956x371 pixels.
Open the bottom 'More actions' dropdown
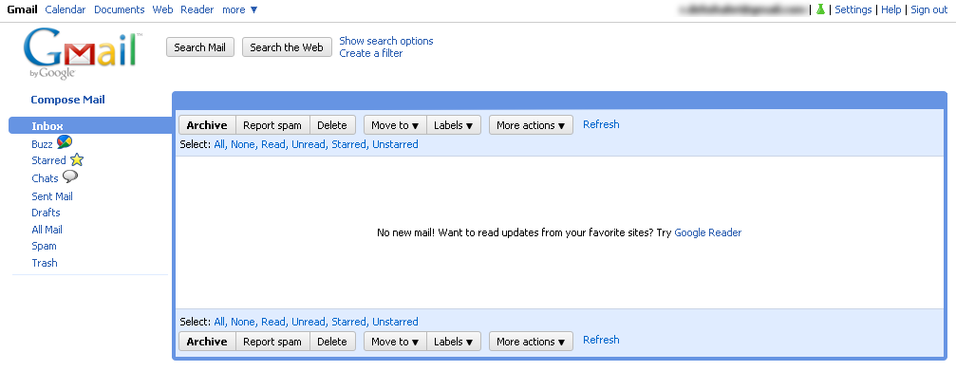point(531,342)
